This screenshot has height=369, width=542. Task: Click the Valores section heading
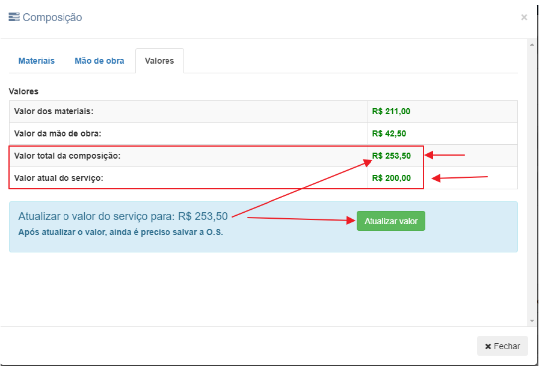click(23, 92)
